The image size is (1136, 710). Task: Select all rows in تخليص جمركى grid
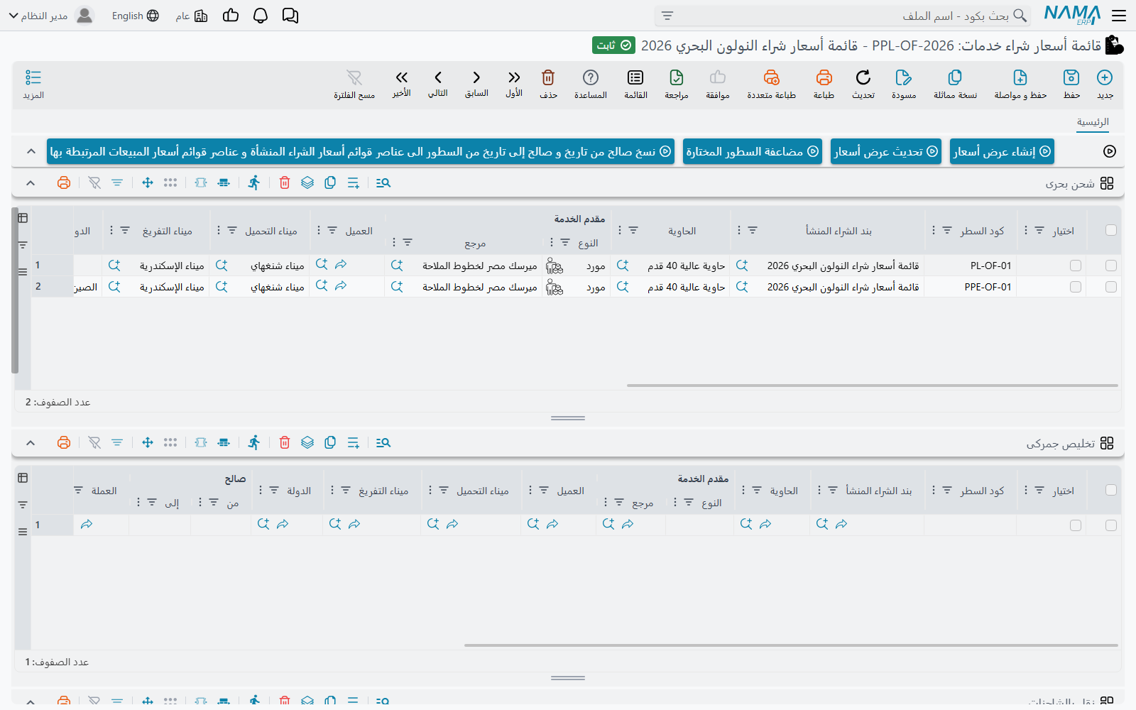(1111, 490)
